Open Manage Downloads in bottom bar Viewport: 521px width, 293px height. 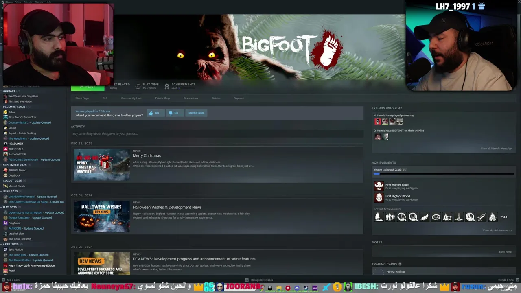(x=259, y=280)
